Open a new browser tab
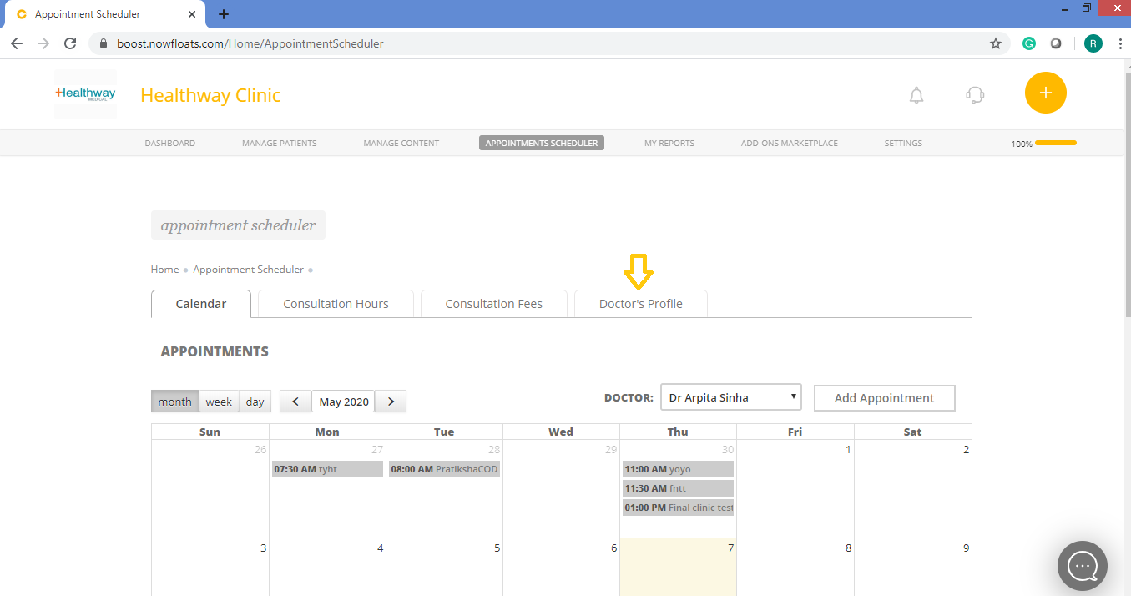The height and width of the screenshot is (596, 1131). pos(224,14)
